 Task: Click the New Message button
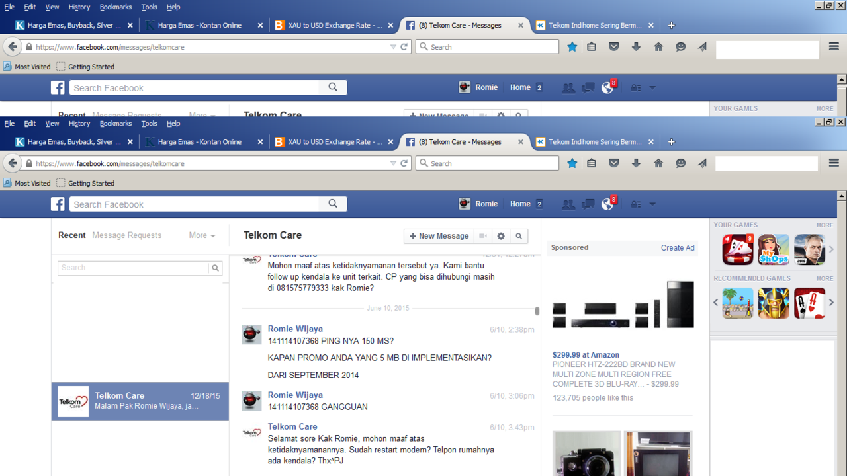439,236
